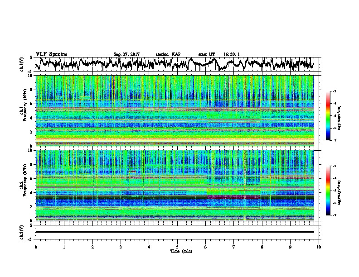Viewport: 359px width, 277px height.
Task: Click the "1" tick on the time axis
Action: pyautogui.click(x=64, y=247)
